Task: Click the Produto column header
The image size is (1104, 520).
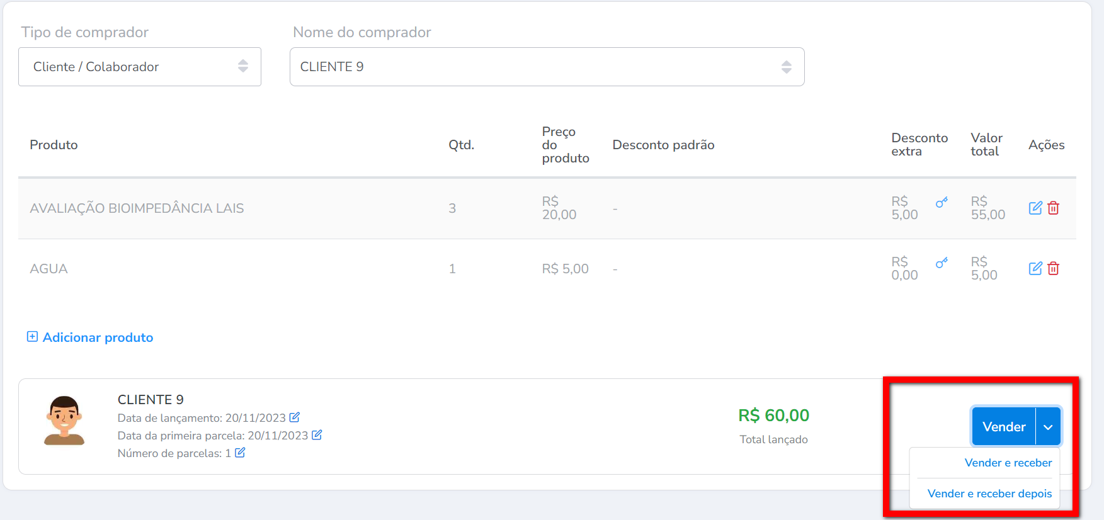Action: [x=54, y=145]
